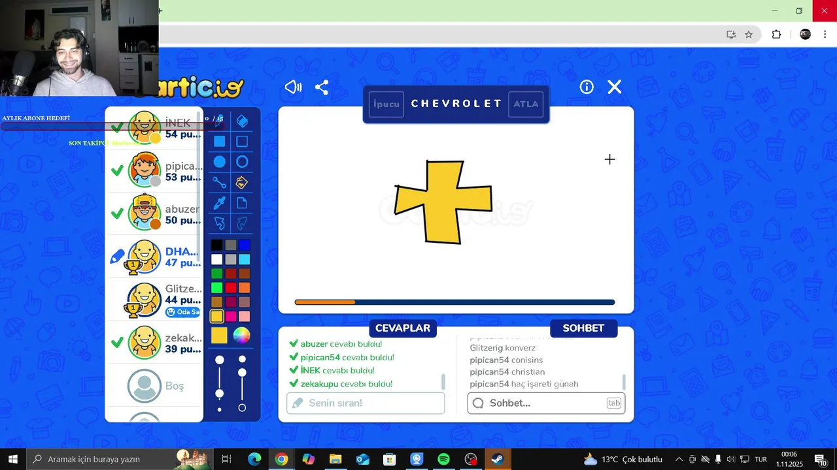Clear canvas with blank page icon
Image resolution: width=837 pixels, height=470 pixels.
[x=242, y=203]
